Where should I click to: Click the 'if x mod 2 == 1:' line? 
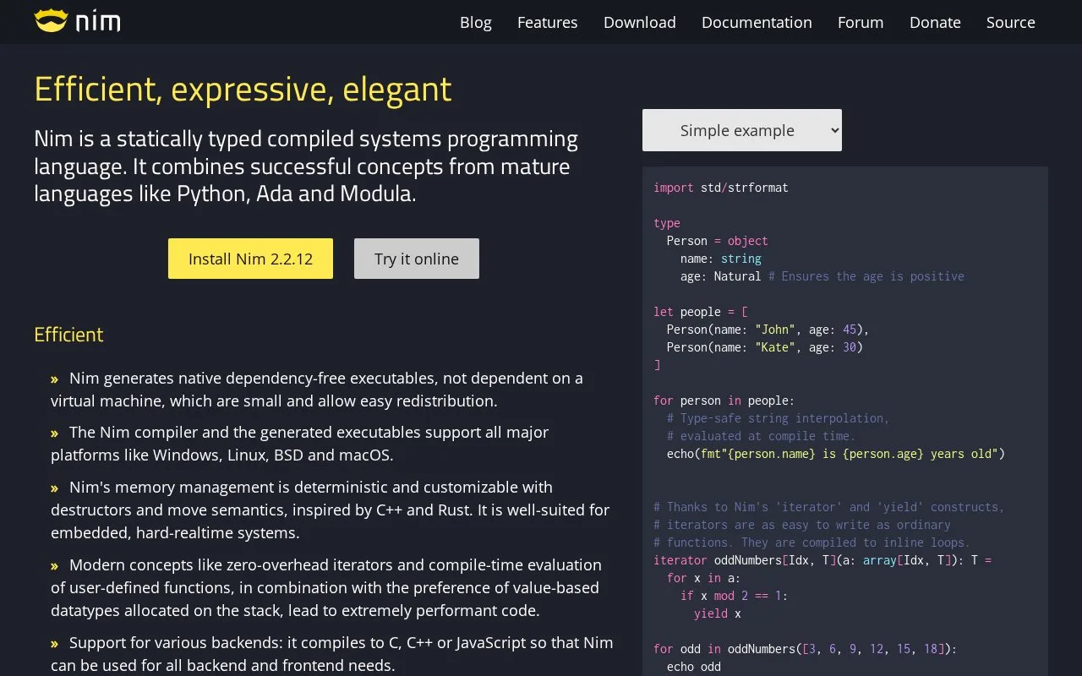coord(735,596)
